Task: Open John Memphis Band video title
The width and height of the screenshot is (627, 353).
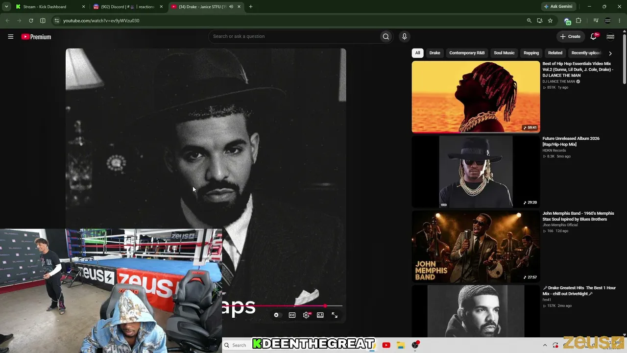Action: click(578, 216)
